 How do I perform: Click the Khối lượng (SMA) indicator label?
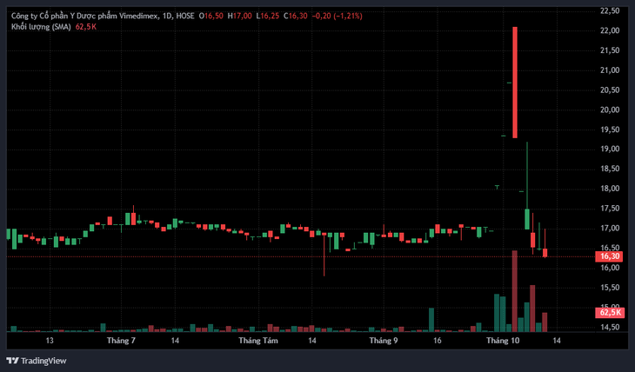tap(41, 27)
